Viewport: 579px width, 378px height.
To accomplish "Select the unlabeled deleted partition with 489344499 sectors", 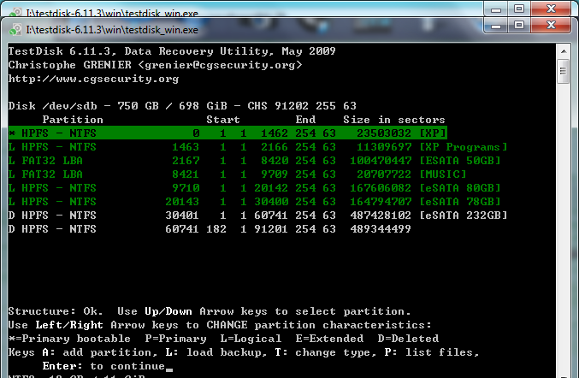I will tap(210, 229).
